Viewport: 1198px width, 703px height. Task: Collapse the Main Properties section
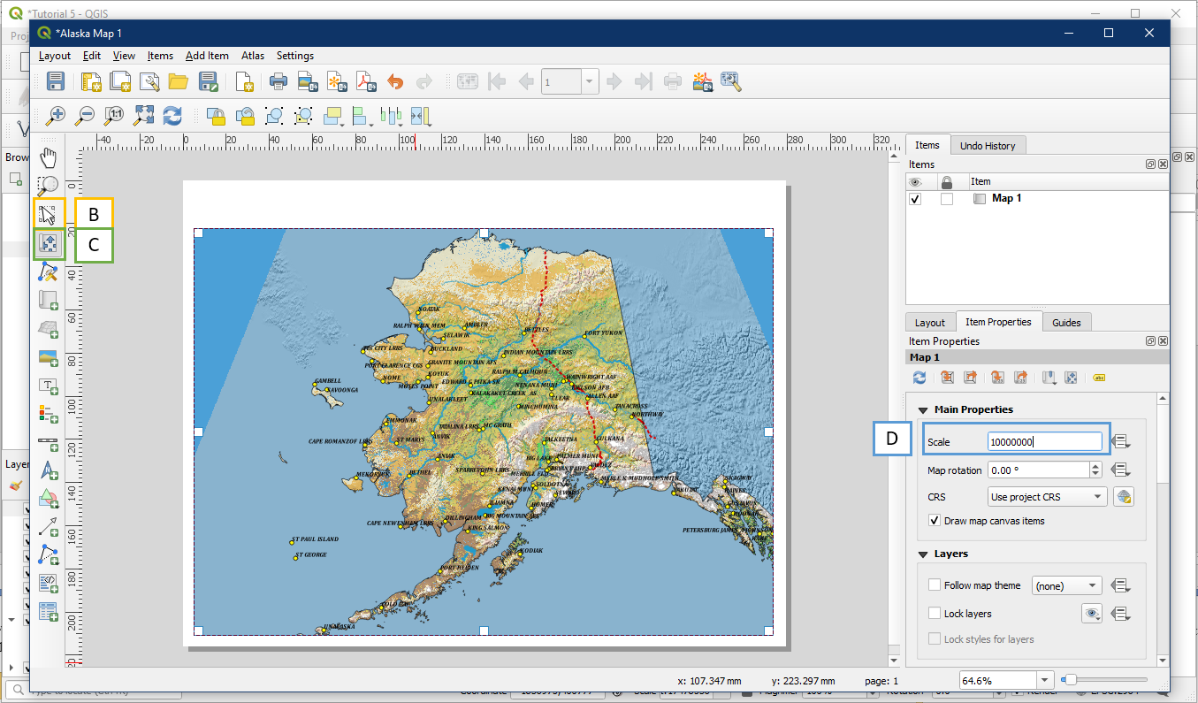(923, 409)
